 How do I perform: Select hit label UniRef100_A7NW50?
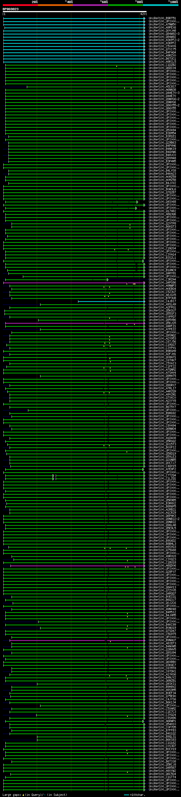point(162,24)
